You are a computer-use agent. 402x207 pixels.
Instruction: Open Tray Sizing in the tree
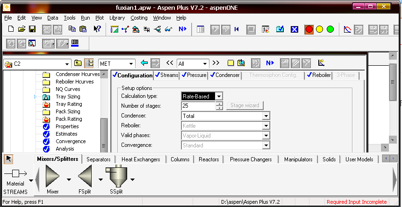coord(68,97)
